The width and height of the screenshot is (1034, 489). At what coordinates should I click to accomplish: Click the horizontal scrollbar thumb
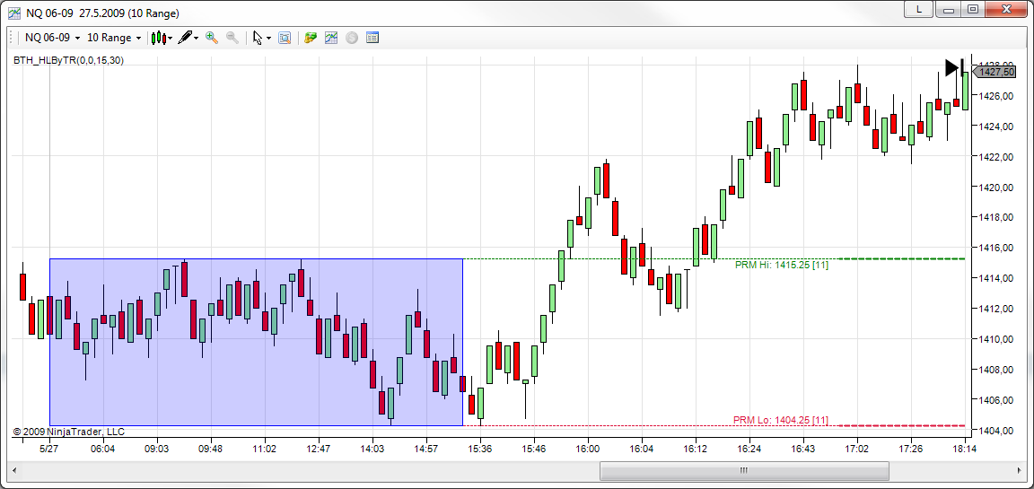click(x=744, y=470)
